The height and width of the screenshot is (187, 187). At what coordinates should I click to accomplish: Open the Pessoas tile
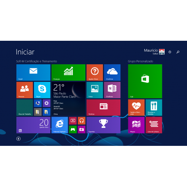[25, 90]
